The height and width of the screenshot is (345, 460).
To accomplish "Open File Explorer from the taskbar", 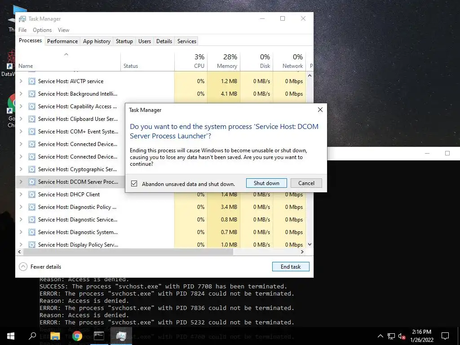I will pos(55,336).
